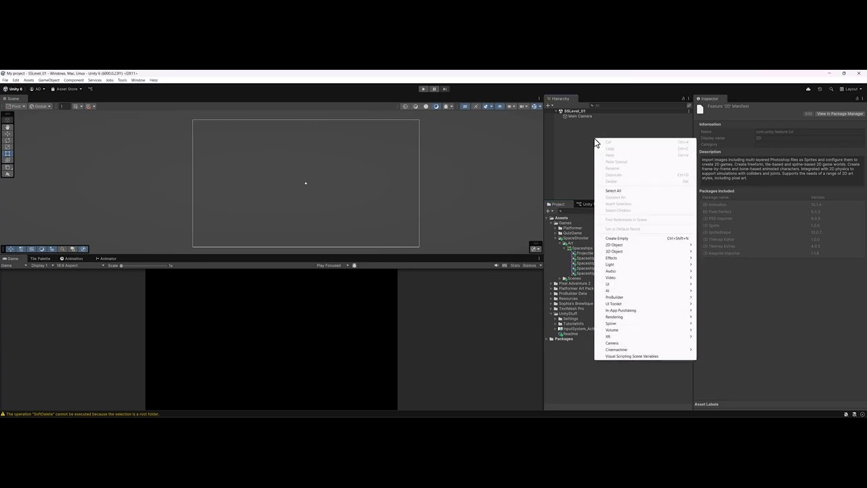Open the Undo History icon
867x488 pixels.
pyautogui.click(x=820, y=89)
